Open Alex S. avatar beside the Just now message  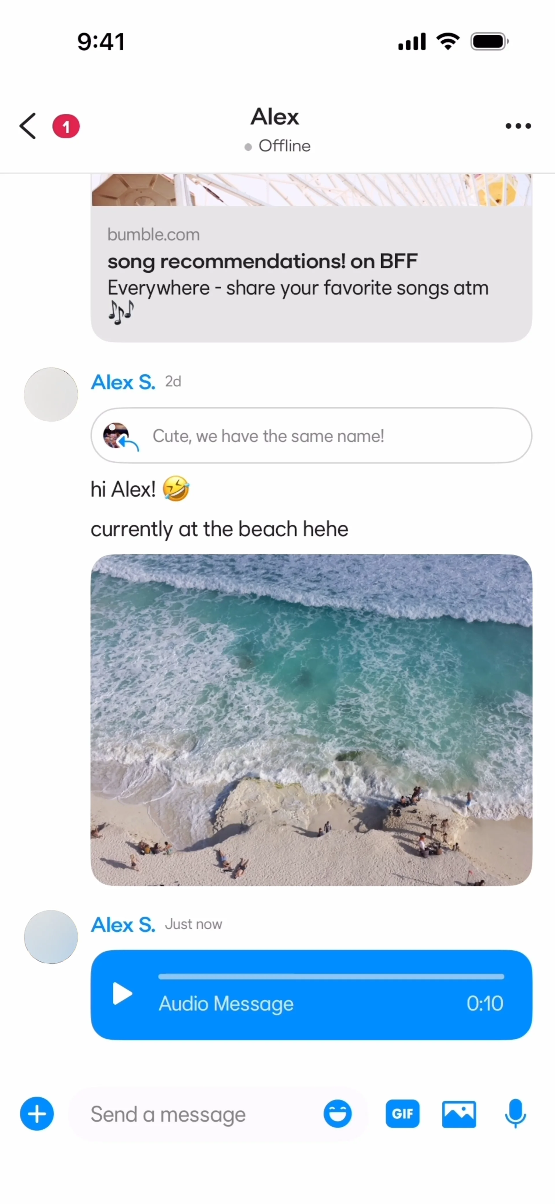51,937
